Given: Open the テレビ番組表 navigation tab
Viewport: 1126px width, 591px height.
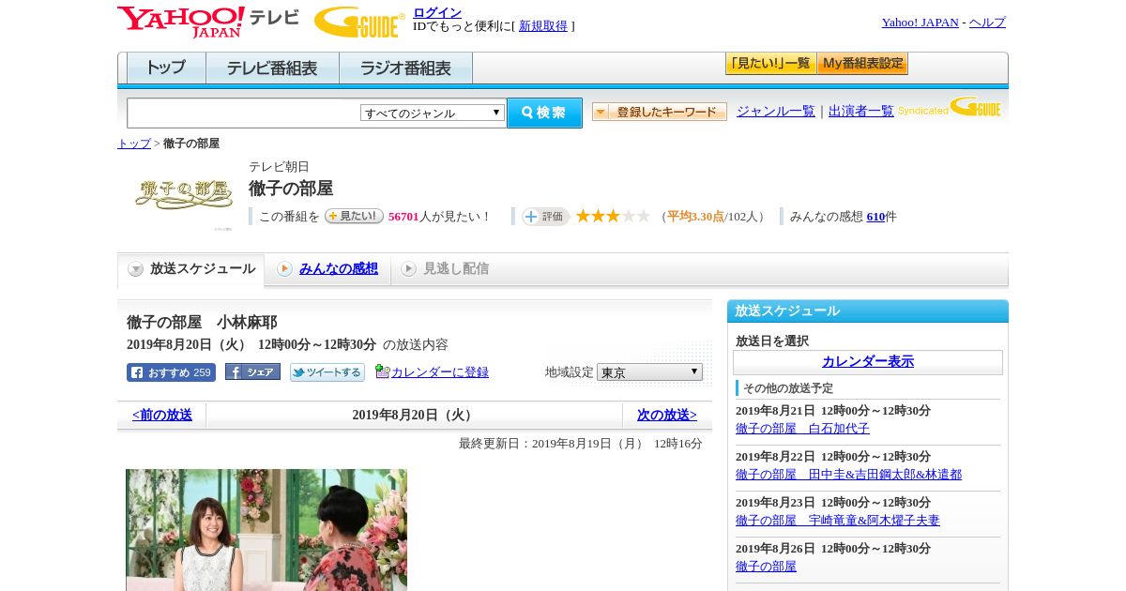Looking at the screenshot, I should [272, 68].
